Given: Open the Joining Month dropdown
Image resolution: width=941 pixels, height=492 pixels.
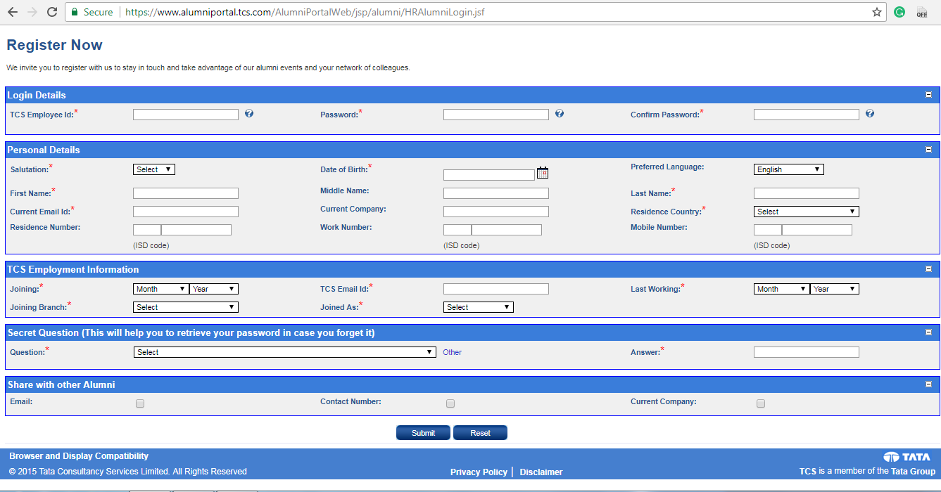Looking at the screenshot, I should [x=161, y=289].
